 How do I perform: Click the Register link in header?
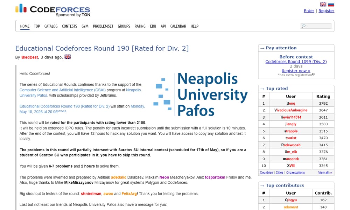(326, 11)
